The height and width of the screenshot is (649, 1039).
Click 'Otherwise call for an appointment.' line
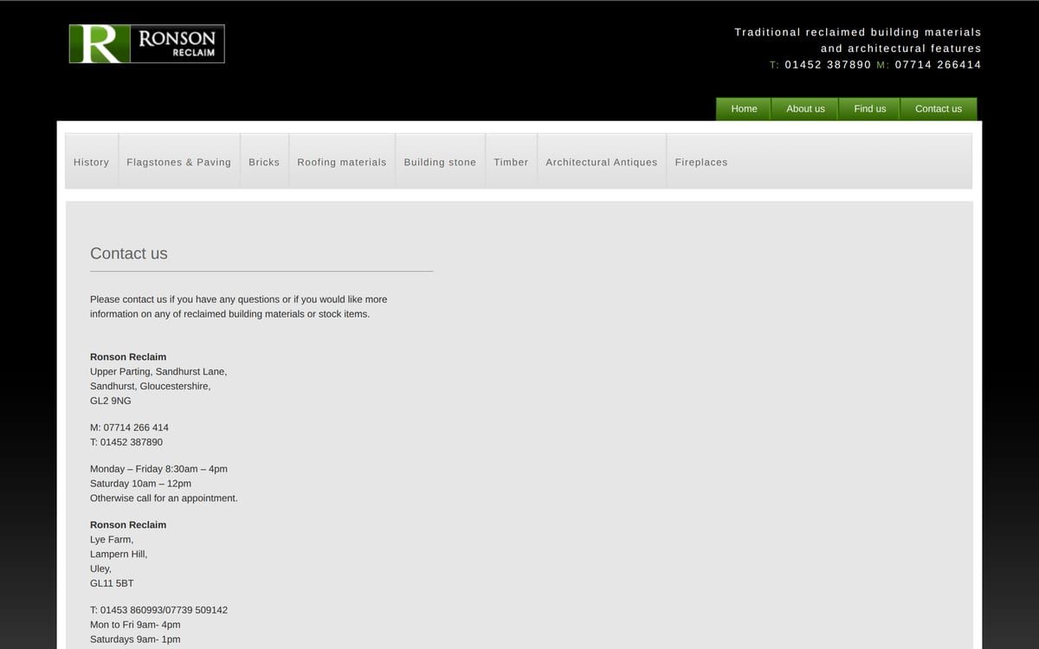pyautogui.click(x=164, y=498)
